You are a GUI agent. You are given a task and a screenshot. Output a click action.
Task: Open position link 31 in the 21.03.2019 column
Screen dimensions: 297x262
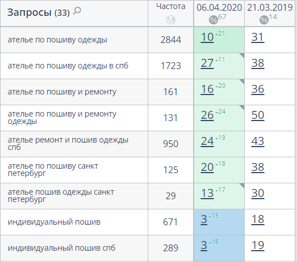258,37
